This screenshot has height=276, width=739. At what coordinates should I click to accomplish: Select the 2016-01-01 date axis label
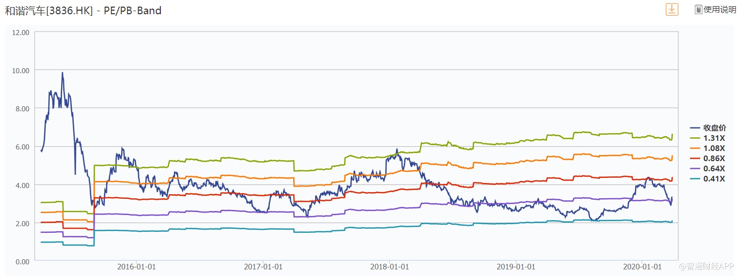(136, 266)
